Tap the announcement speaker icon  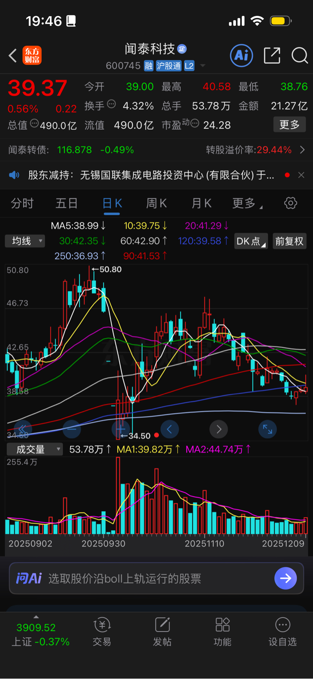pyautogui.click(x=14, y=175)
